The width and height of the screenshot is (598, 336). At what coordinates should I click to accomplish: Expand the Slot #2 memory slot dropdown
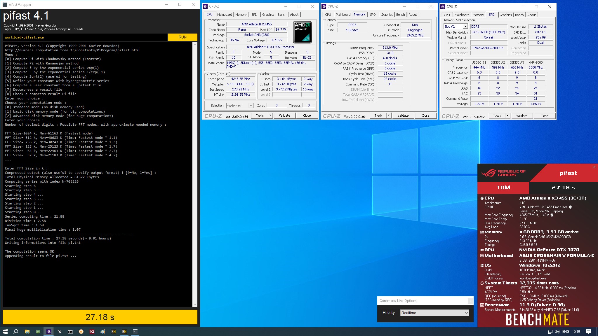[x=465, y=27]
